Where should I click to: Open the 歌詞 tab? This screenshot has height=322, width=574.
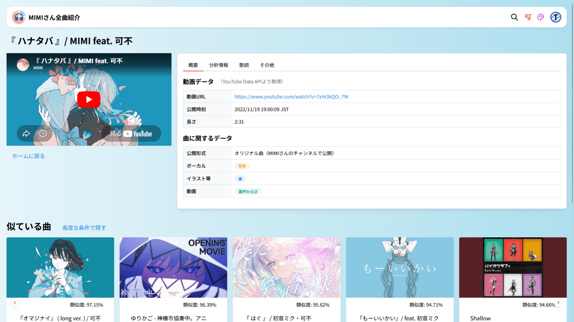click(x=244, y=65)
